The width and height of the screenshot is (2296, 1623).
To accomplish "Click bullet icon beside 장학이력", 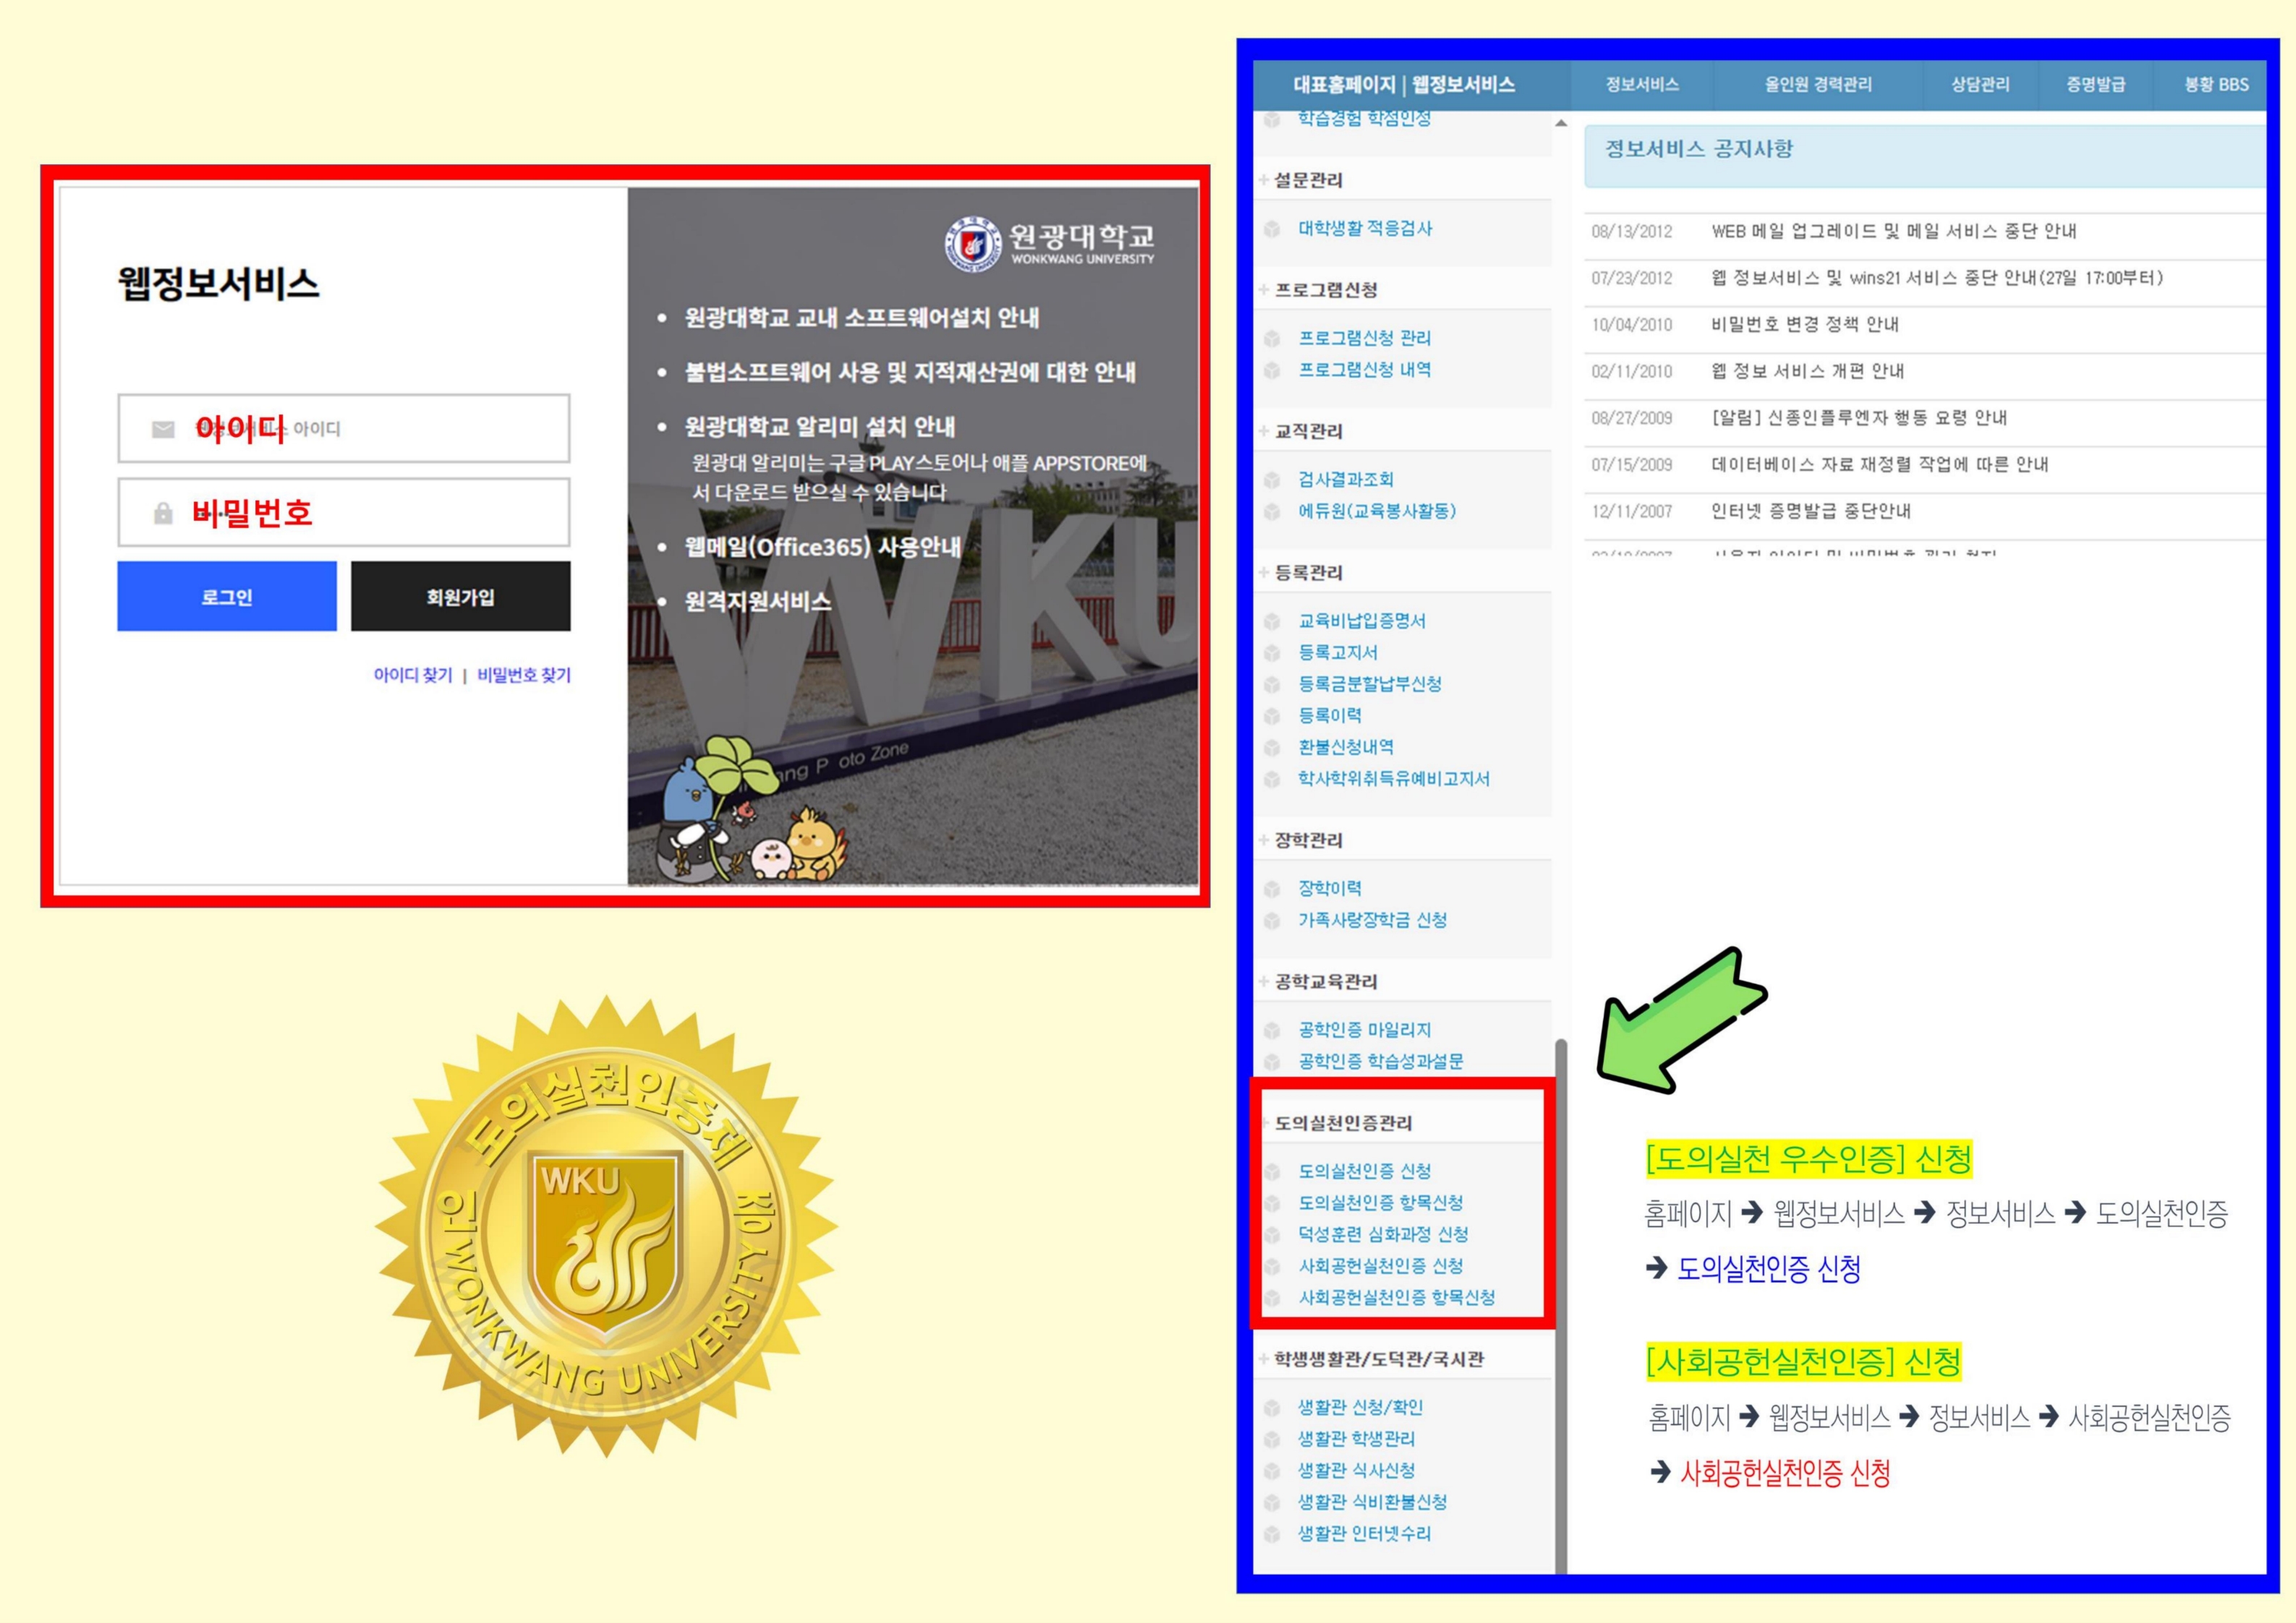I will (x=1272, y=889).
